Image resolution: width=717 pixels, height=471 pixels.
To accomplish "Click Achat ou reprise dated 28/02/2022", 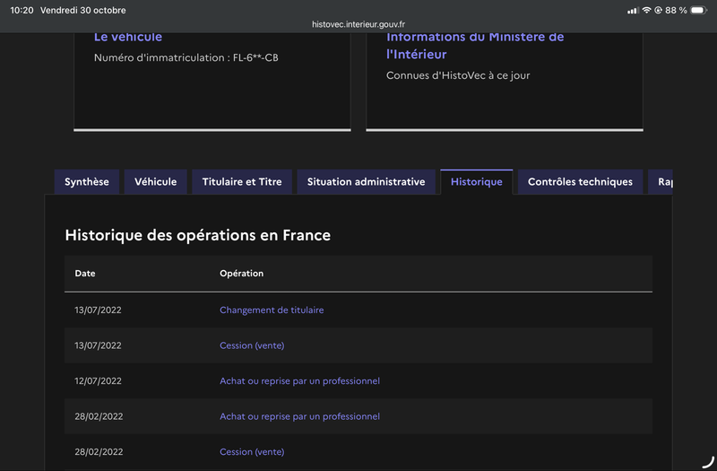I will [x=299, y=416].
